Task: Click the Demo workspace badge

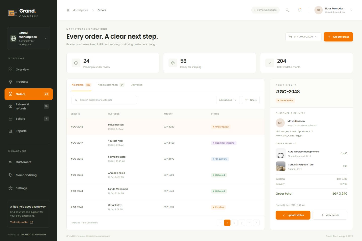Action: (x=265, y=10)
